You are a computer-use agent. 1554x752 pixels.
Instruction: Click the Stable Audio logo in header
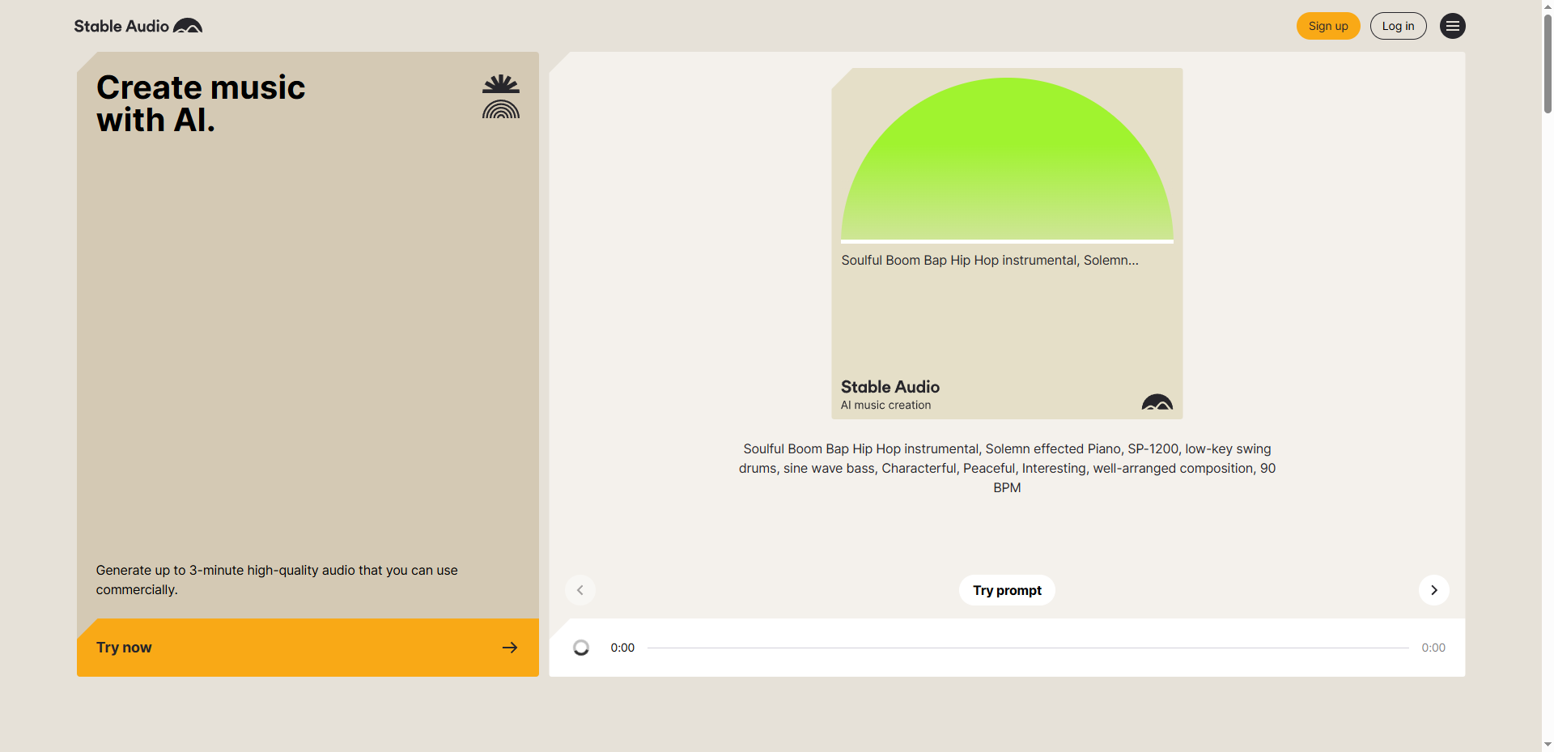[x=138, y=26]
